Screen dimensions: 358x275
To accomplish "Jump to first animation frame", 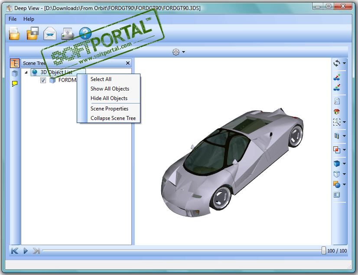I will (x=14, y=251).
